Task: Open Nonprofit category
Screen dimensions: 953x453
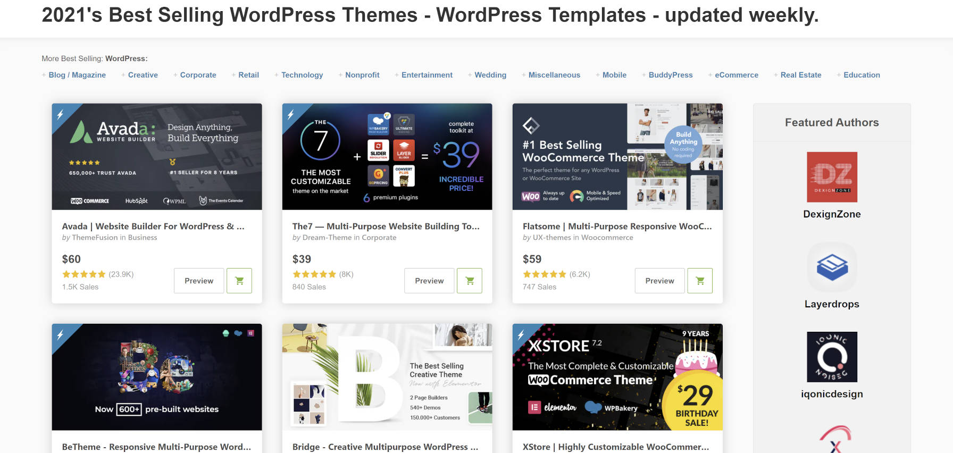Action: pos(362,75)
